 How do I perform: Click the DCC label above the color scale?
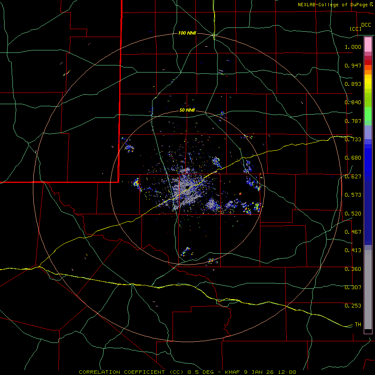pyautogui.click(x=366, y=25)
